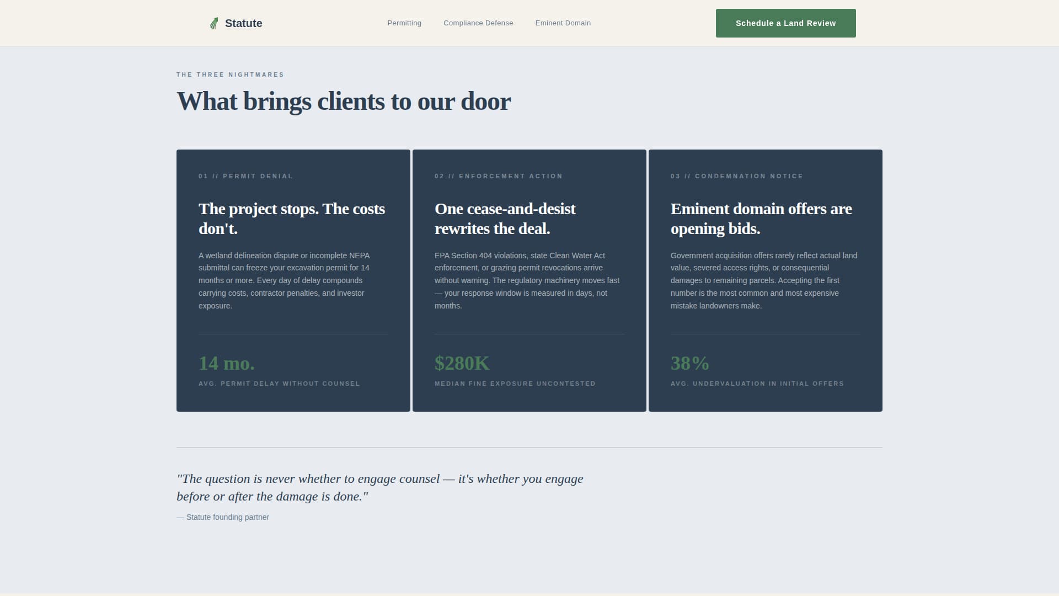This screenshot has height=596, width=1059.
Task: Select the '$280K' statistic
Action: pyautogui.click(x=462, y=363)
